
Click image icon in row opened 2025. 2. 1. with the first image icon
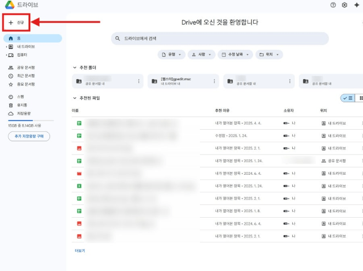[79, 148]
